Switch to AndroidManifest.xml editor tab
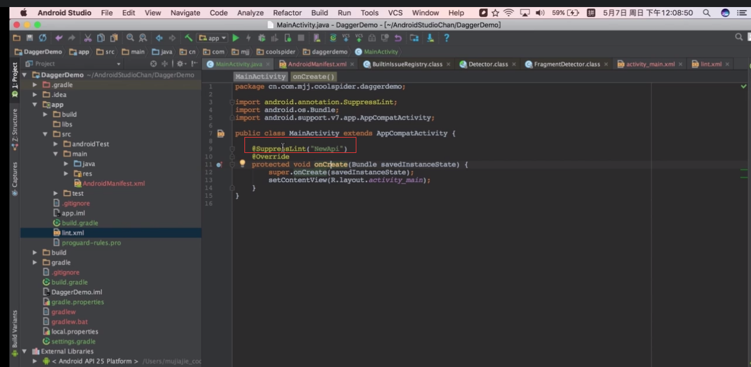 317,64
